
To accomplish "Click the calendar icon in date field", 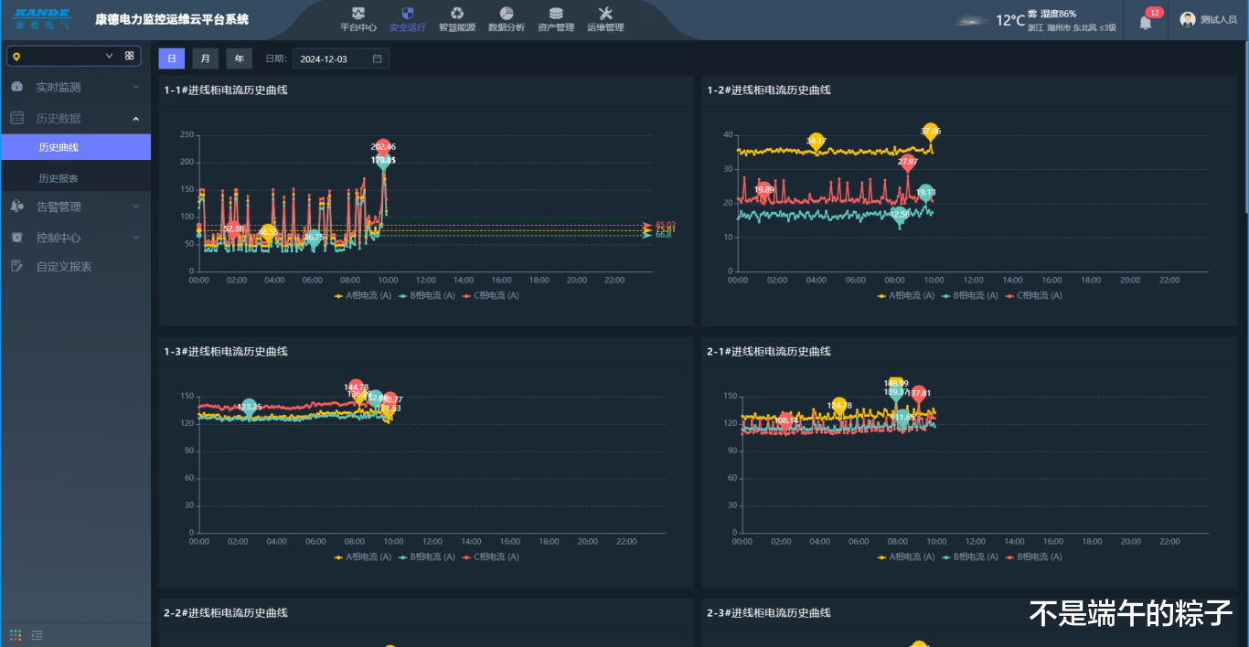I will [x=377, y=58].
